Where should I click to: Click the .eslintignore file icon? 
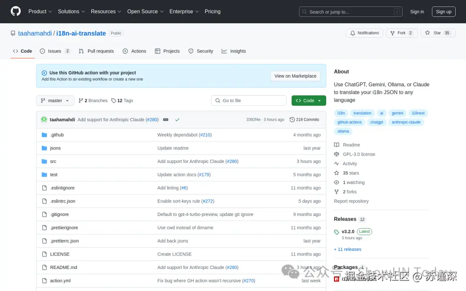(x=44, y=188)
